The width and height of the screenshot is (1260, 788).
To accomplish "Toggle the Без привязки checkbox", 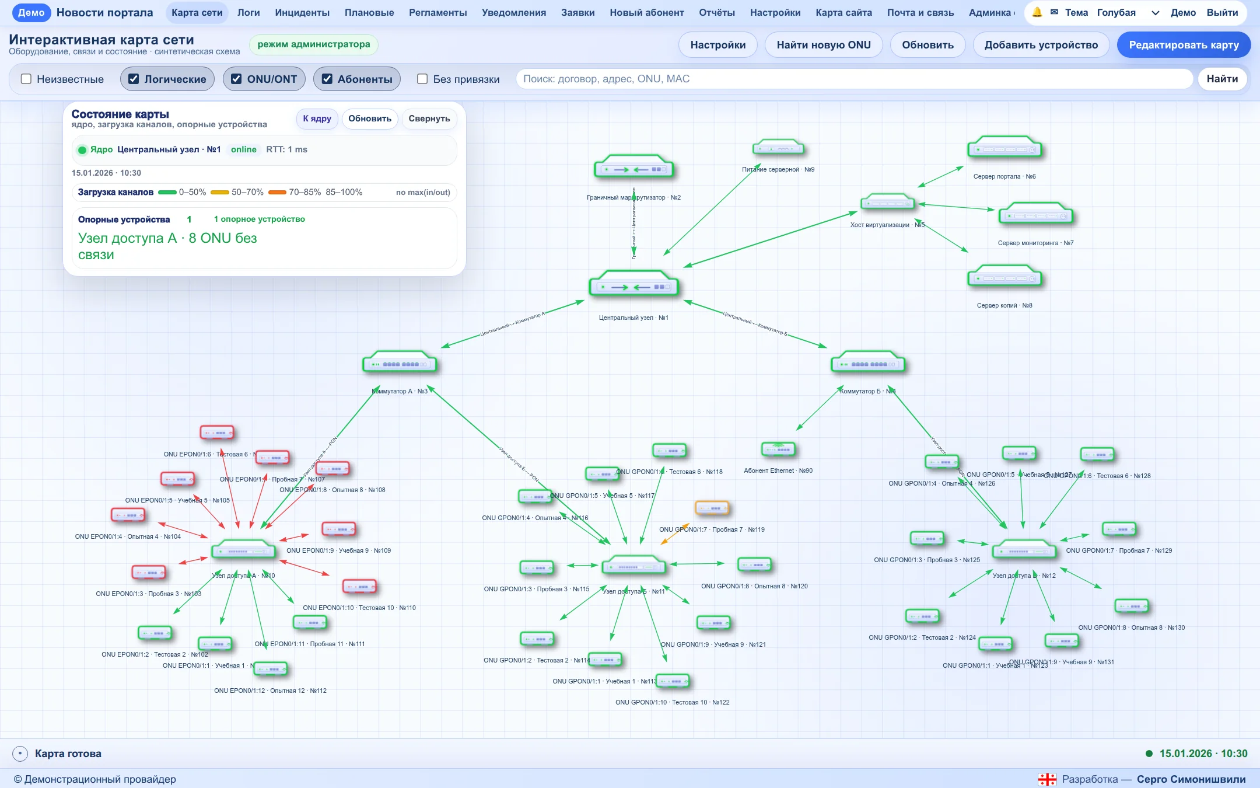I will pos(422,79).
